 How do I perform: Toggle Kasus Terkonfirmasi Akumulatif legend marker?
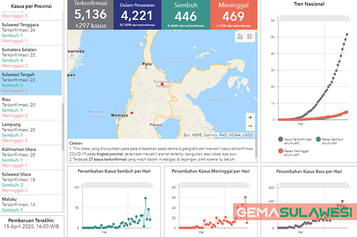point(280,139)
